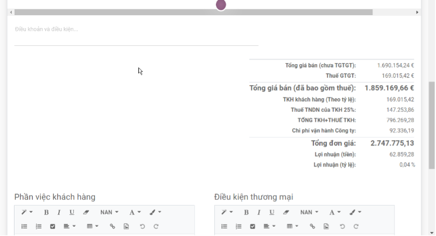Image resolution: width=436 pixels, height=236 pixels.
Task: Insert bullet list in Điều kiện thương mại editor
Action: [x=224, y=226]
